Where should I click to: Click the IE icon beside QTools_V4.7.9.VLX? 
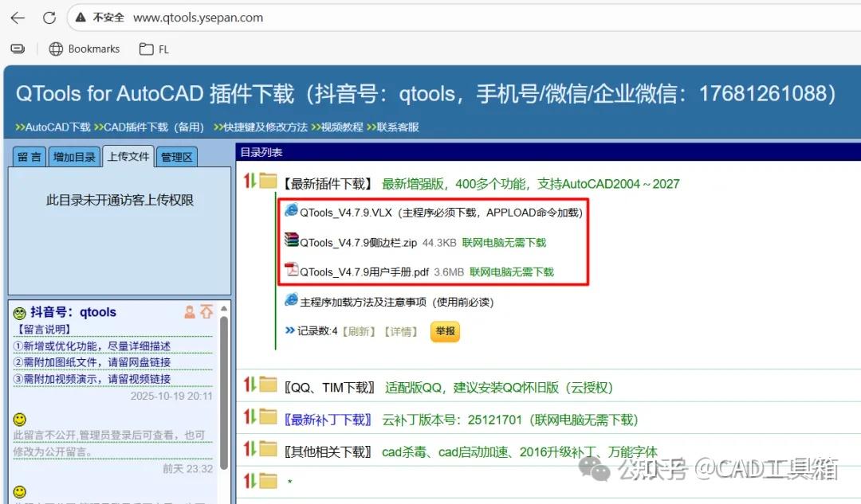(291, 210)
